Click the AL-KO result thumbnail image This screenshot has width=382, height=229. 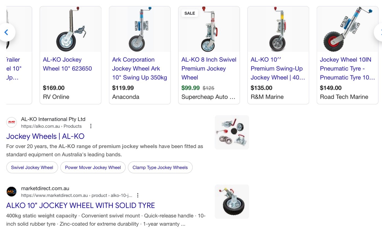click(x=232, y=133)
